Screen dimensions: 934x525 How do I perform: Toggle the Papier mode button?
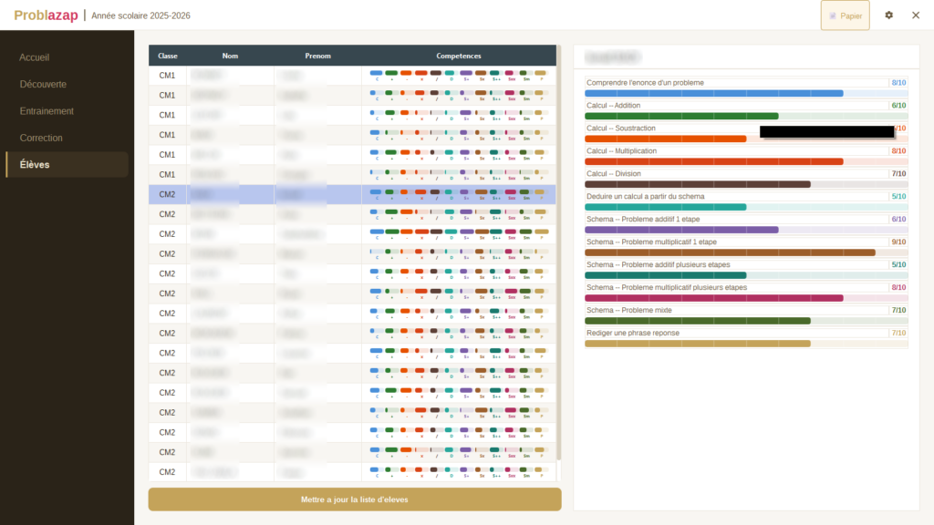tap(846, 15)
